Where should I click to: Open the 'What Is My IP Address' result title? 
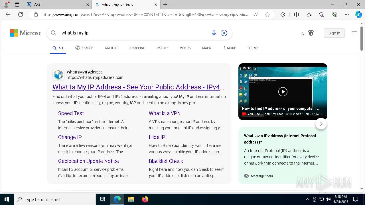138,87
